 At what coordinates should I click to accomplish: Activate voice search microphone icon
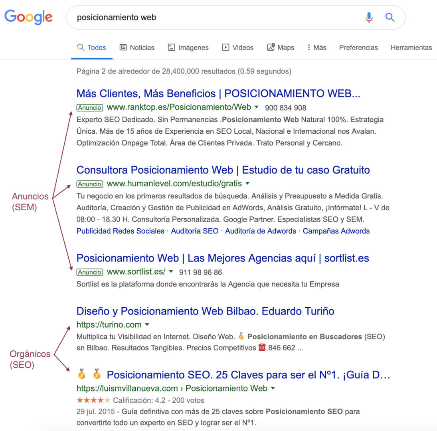coord(369,17)
